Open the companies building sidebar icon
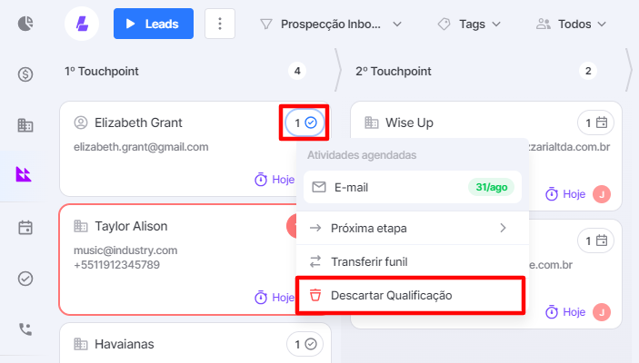This screenshot has height=363, width=639. point(25,125)
